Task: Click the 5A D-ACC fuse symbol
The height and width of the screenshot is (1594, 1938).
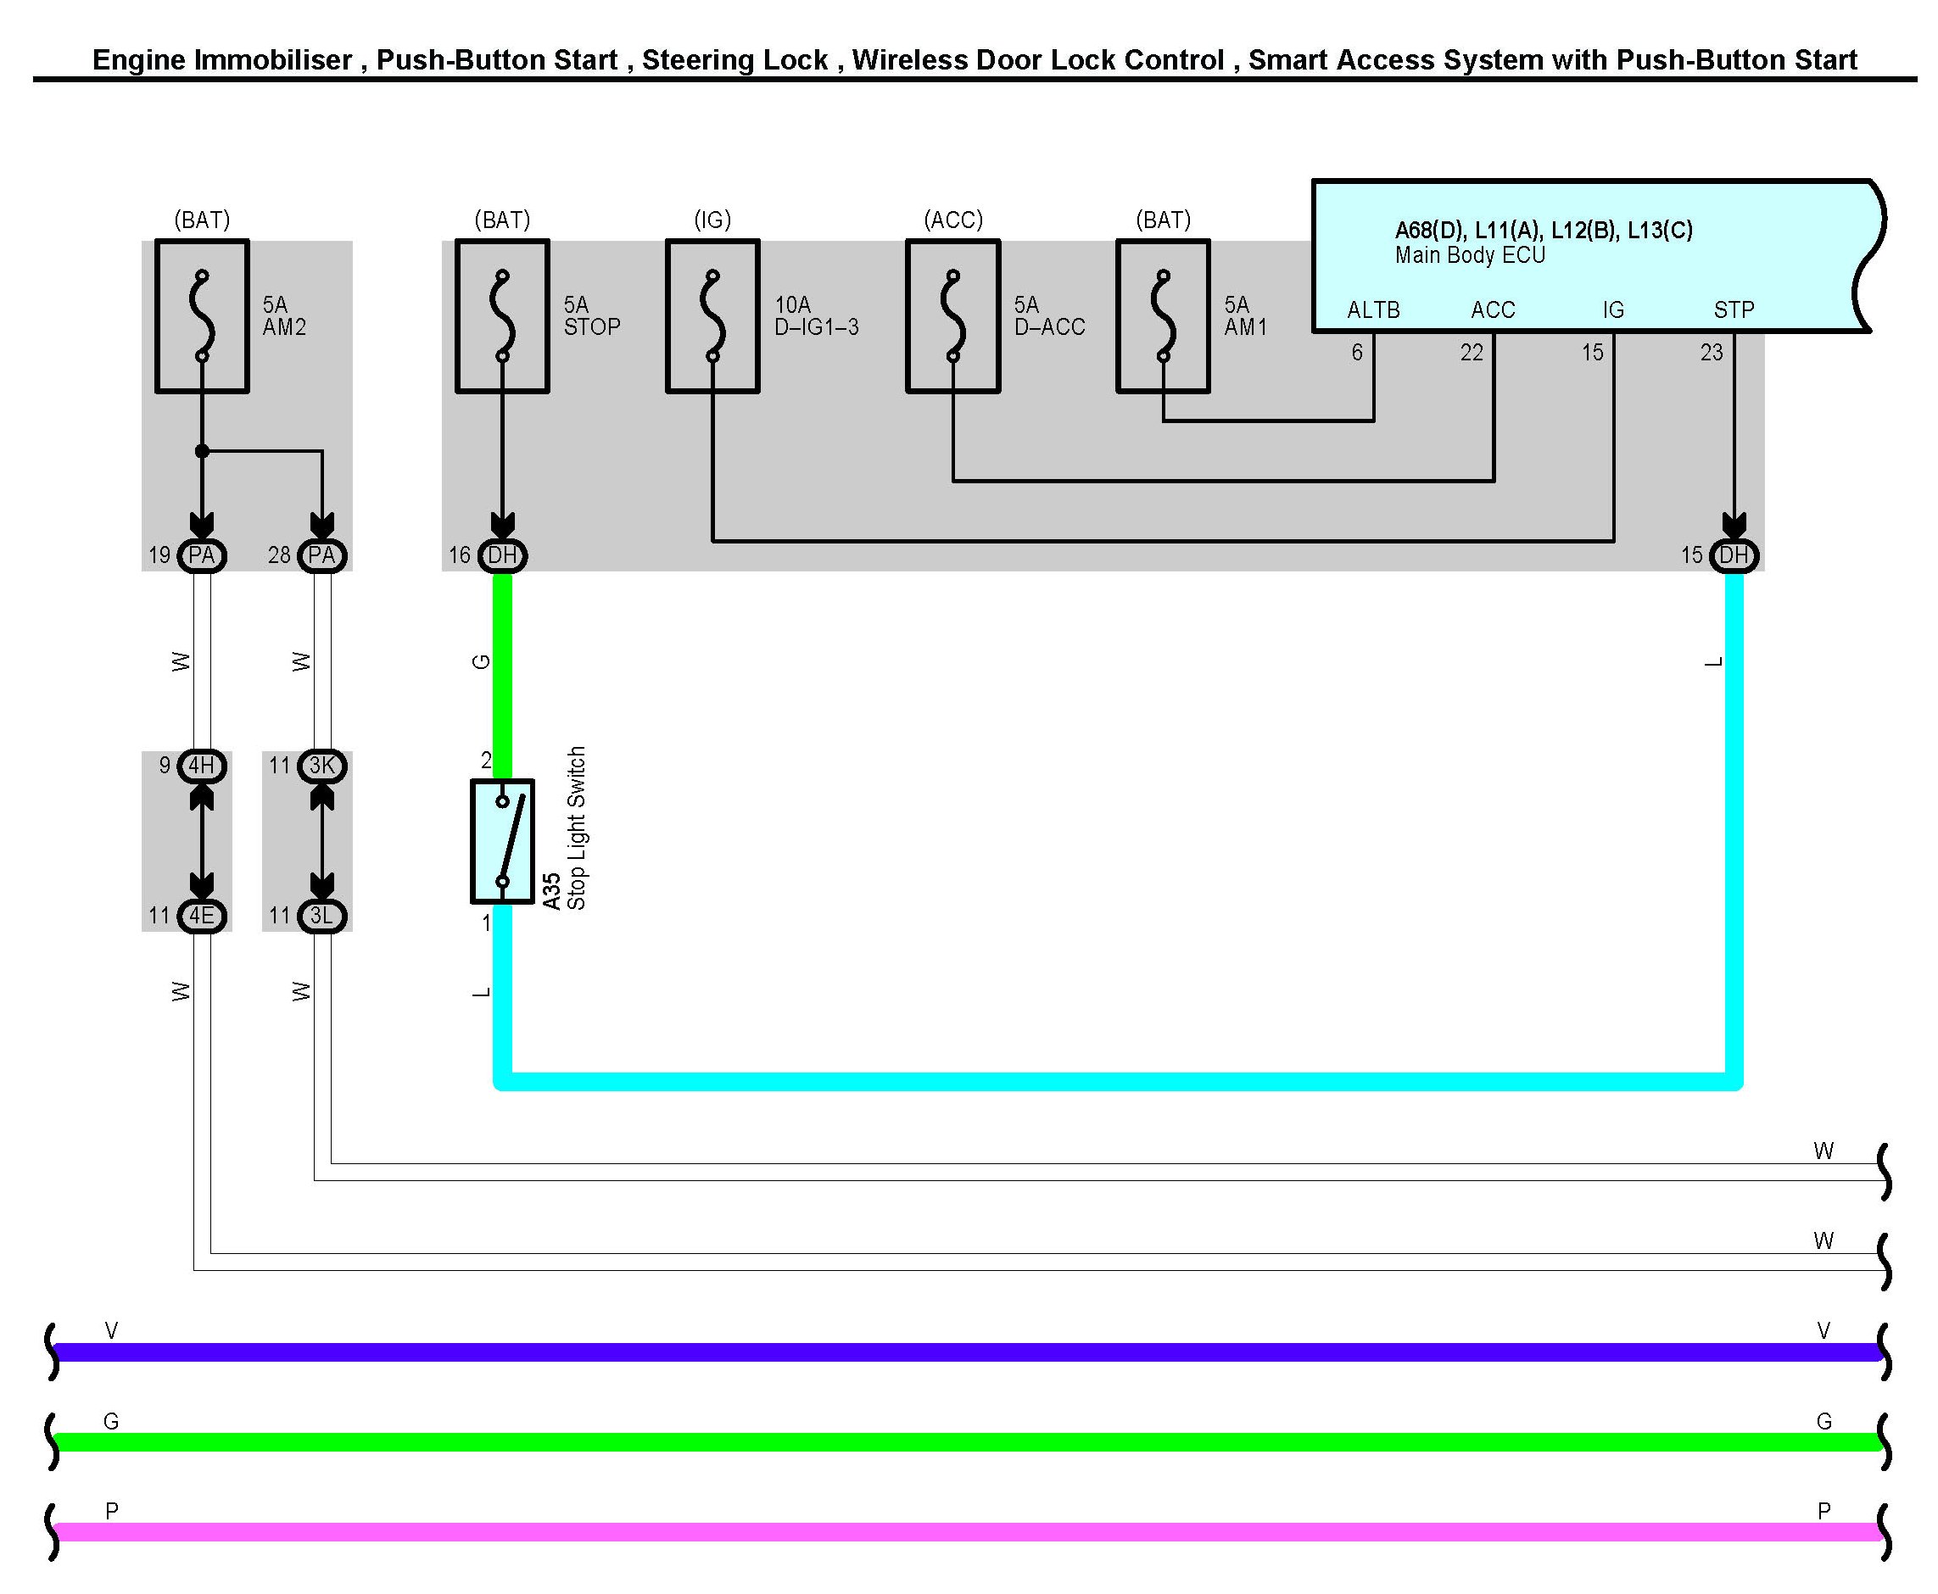Action: (x=952, y=316)
